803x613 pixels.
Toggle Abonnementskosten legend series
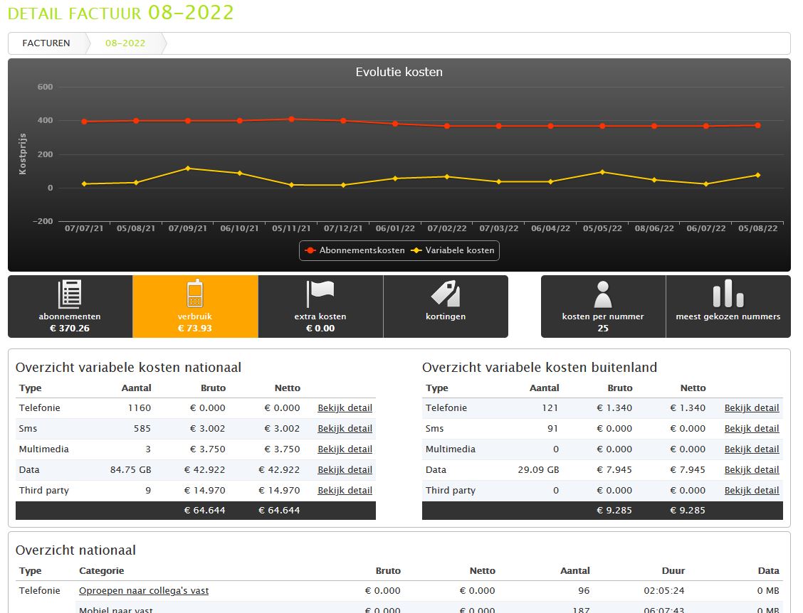[x=355, y=250]
